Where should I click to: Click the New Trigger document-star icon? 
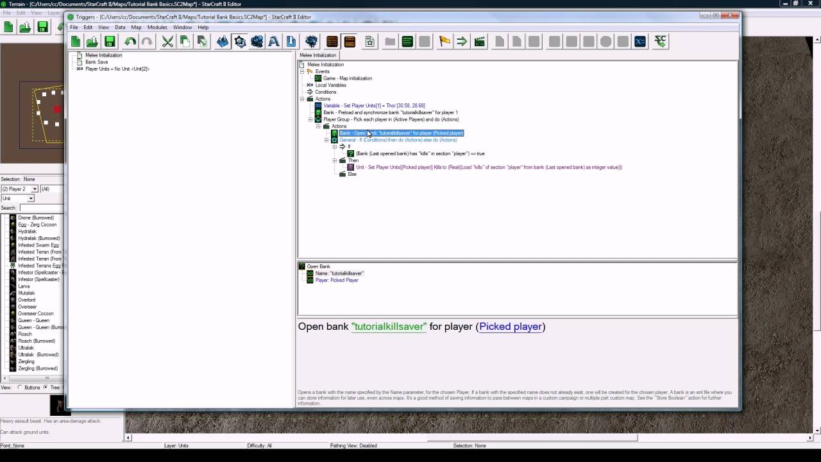coord(370,42)
